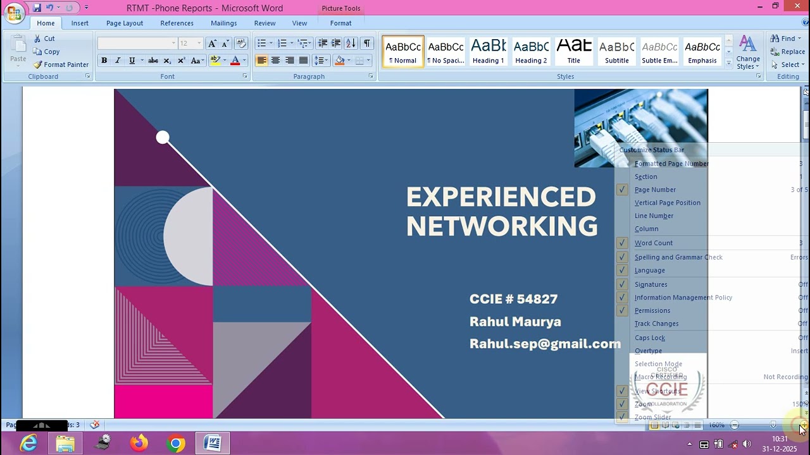
Task: Increase the paragraph indent
Action: pos(336,44)
